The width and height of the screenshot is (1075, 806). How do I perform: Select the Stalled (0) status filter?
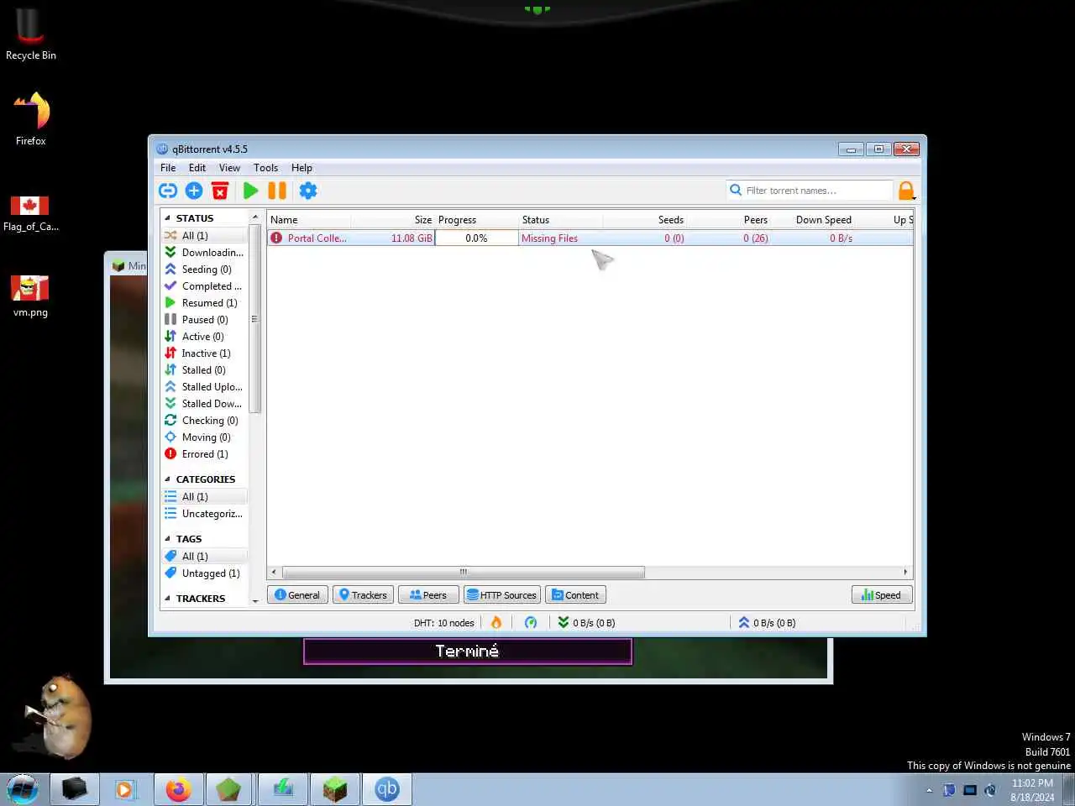pyautogui.click(x=204, y=370)
